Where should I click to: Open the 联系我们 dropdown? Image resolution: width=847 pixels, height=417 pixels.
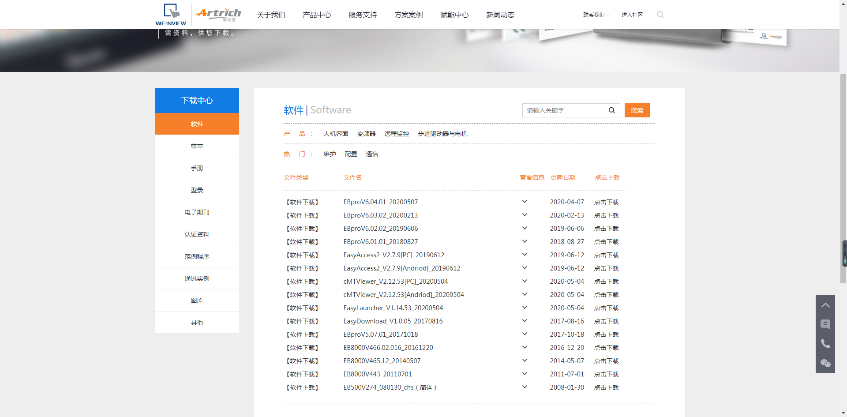(593, 15)
